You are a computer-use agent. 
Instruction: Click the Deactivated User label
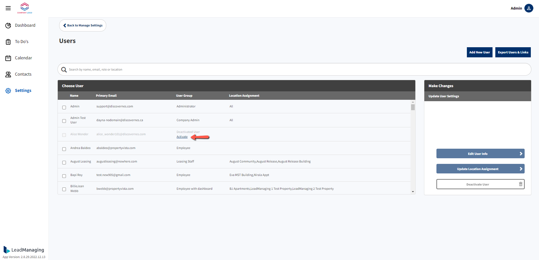click(x=188, y=132)
